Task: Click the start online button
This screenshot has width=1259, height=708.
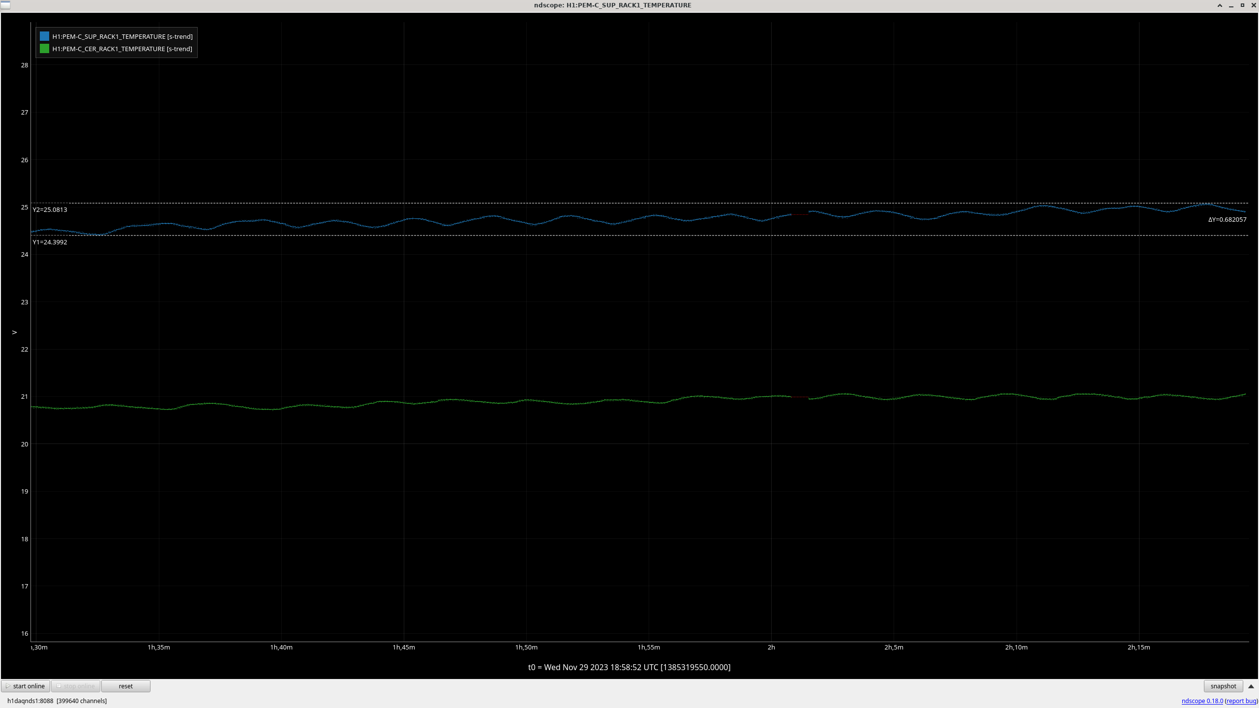Action: (26, 686)
